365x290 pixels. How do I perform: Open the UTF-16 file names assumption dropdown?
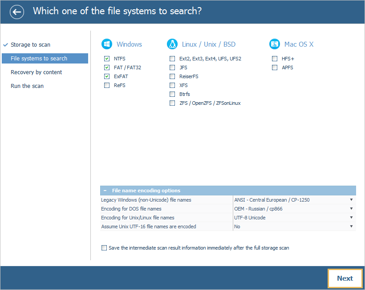click(x=351, y=226)
